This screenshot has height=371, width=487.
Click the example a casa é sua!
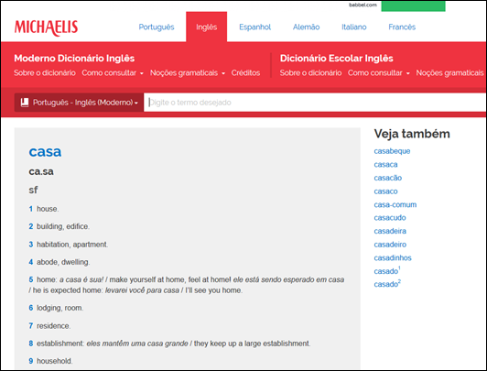[81, 279]
